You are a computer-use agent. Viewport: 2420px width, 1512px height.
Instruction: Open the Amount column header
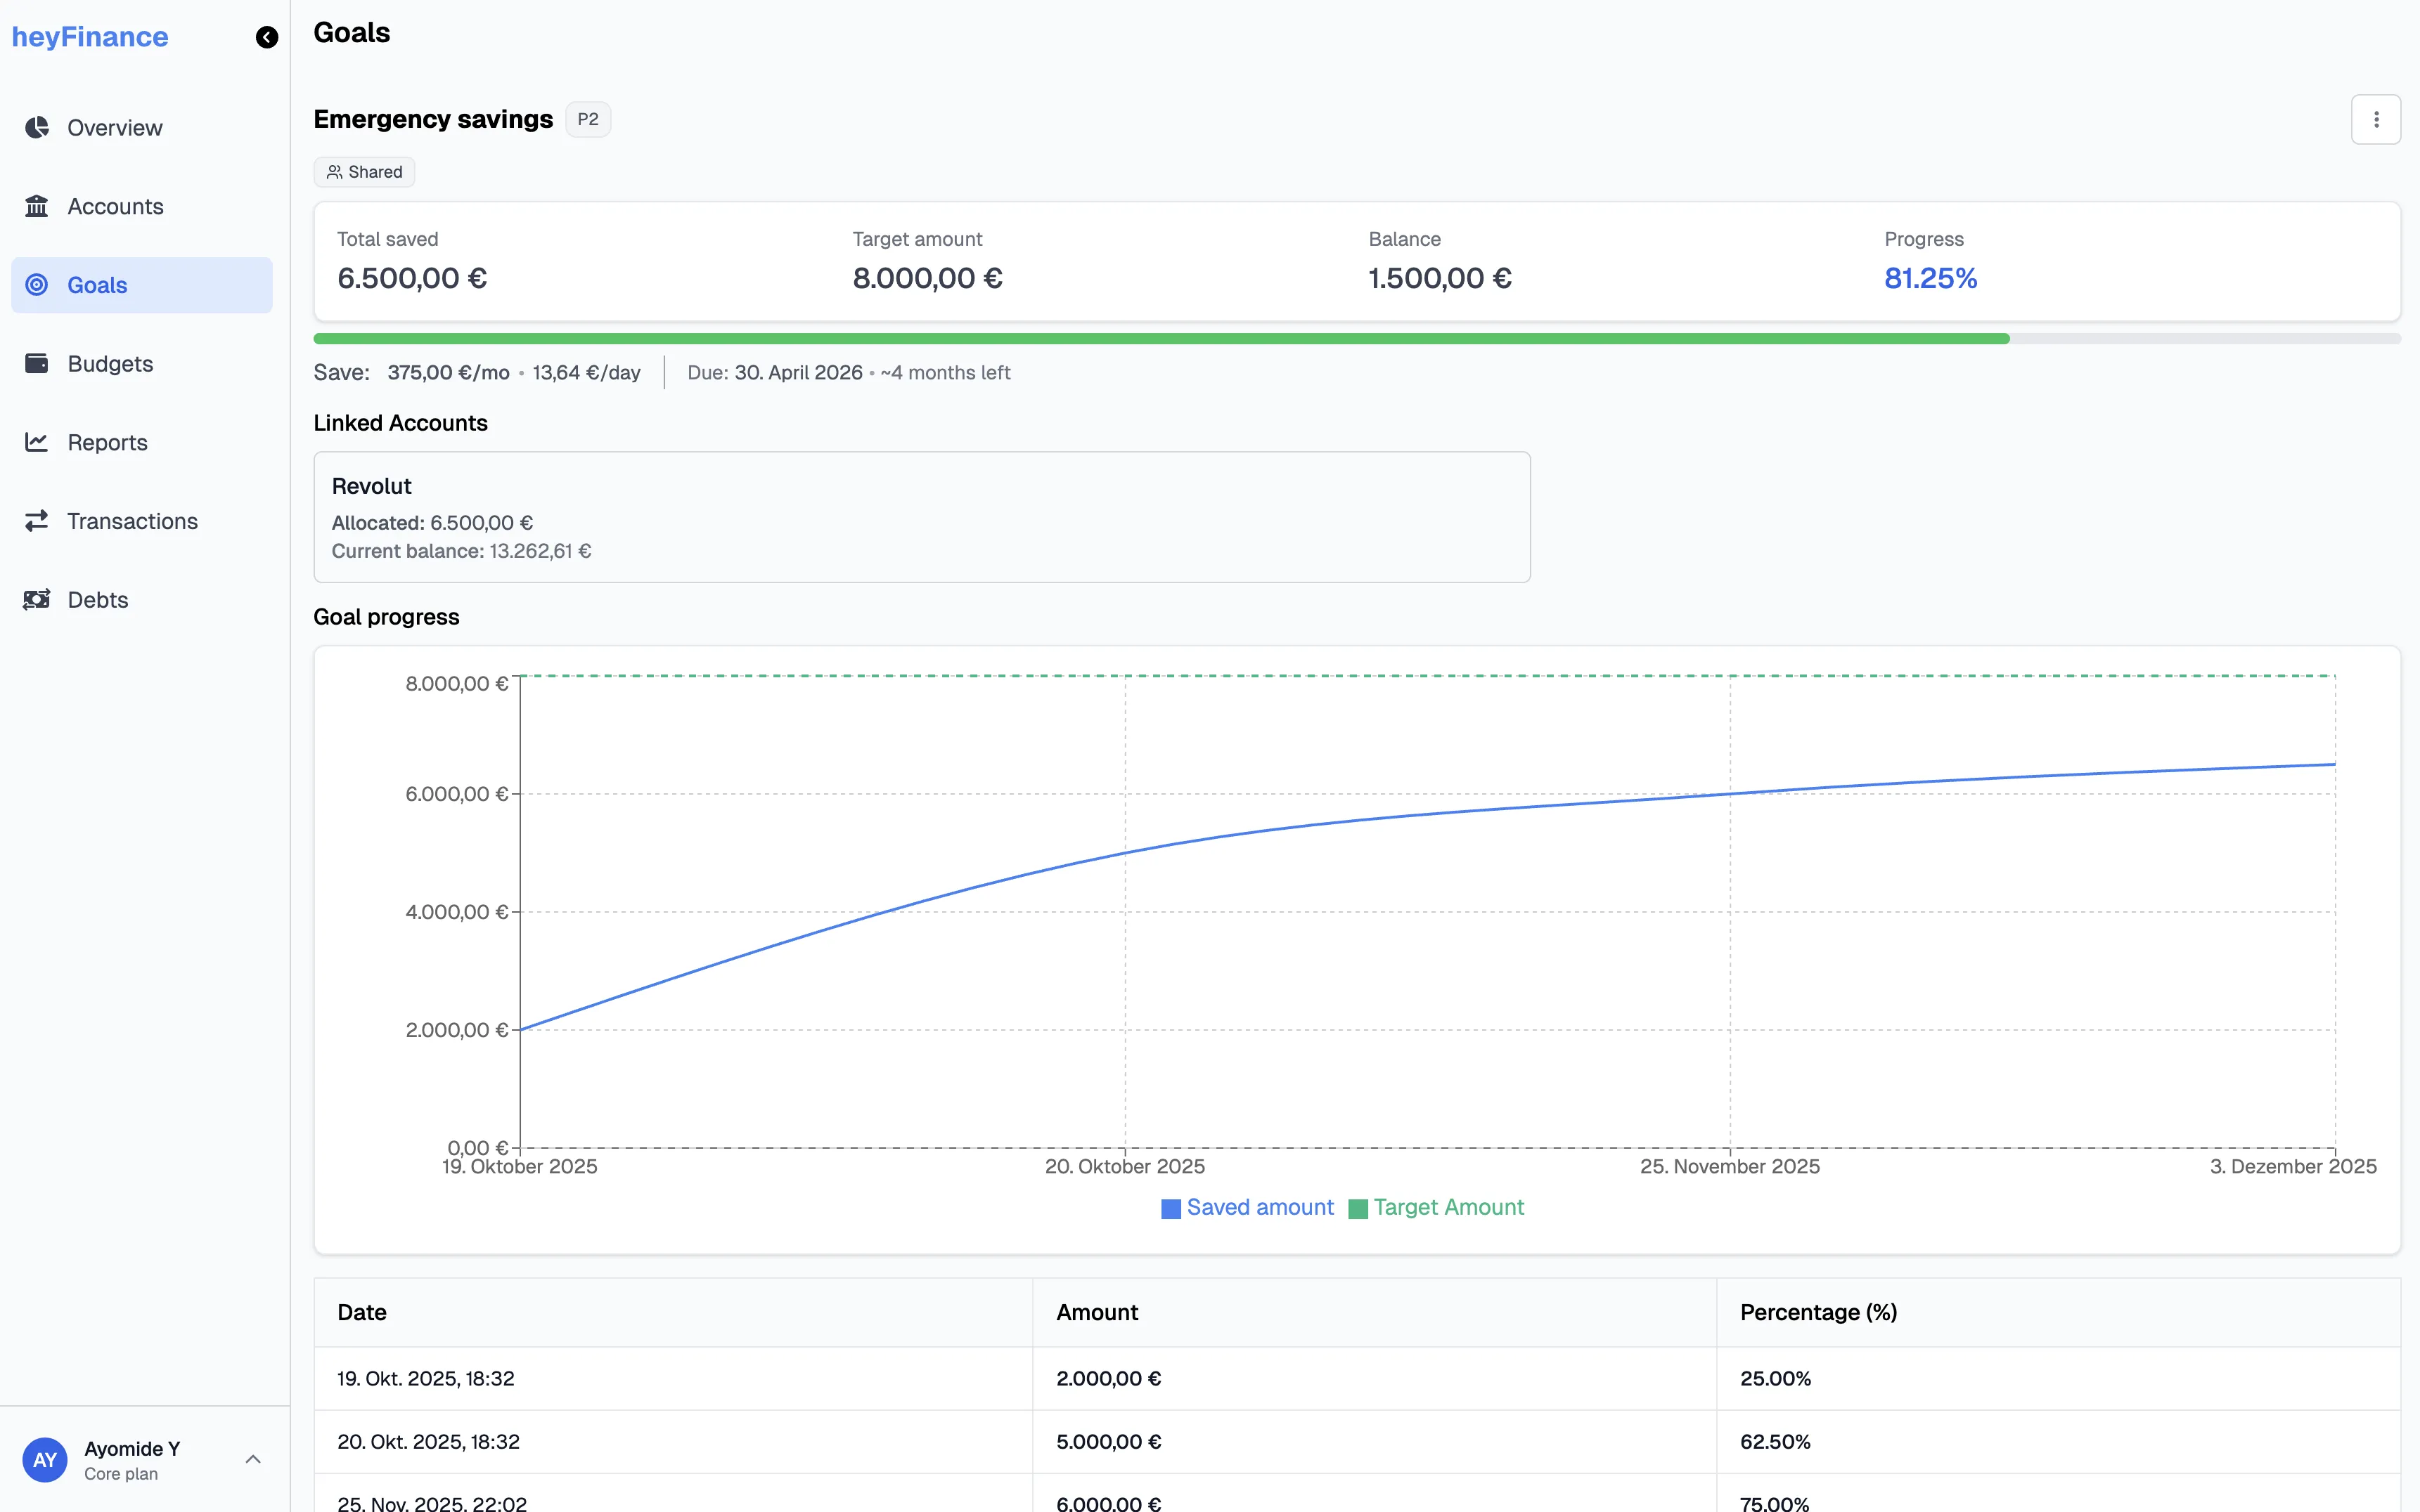click(x=1097, y=1312)
